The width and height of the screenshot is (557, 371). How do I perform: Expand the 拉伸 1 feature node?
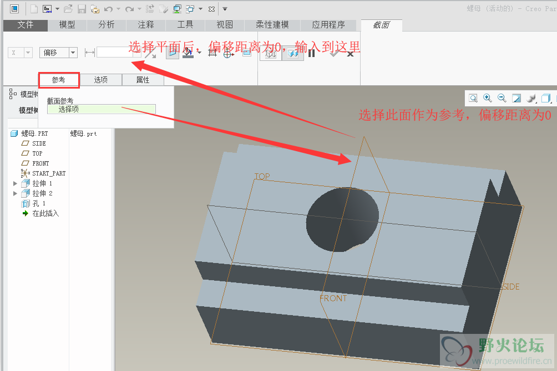[x=15, y=183]
